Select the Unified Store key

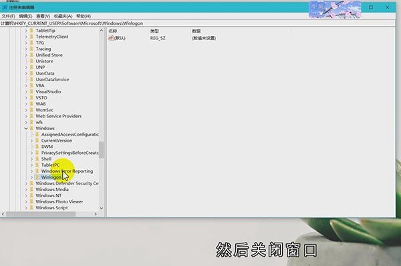(49, 55)
